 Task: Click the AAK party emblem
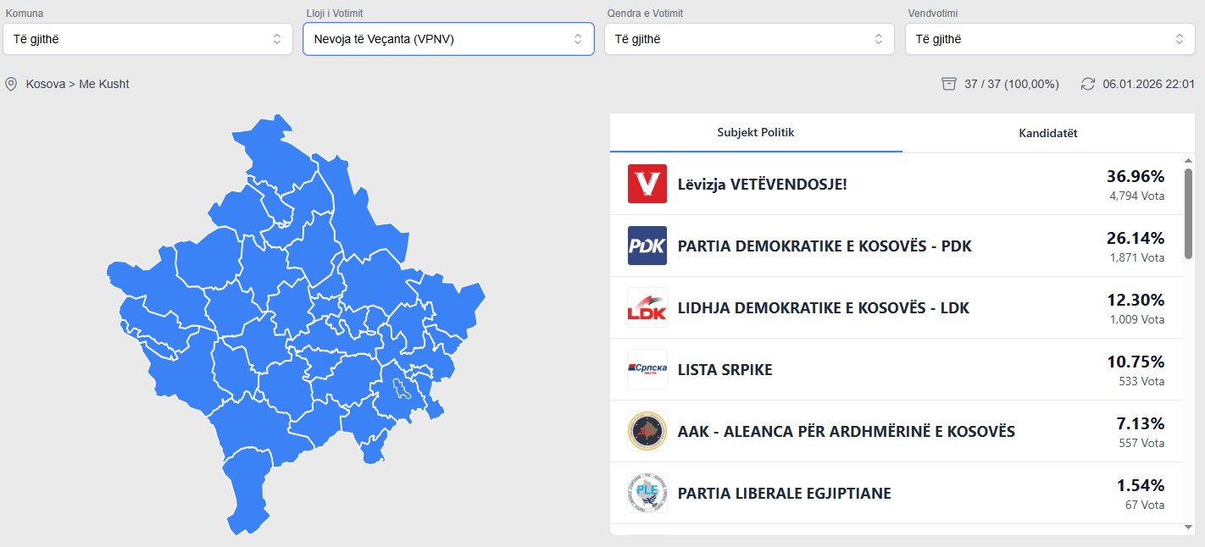[x=647, y=431]
